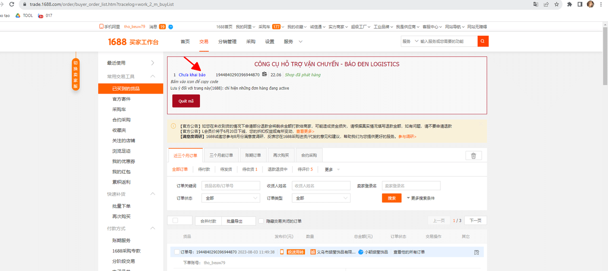Bookmark this page with the star icon
Image resolution: width=608 pixels, height=271 pixels.
(557, 4)
